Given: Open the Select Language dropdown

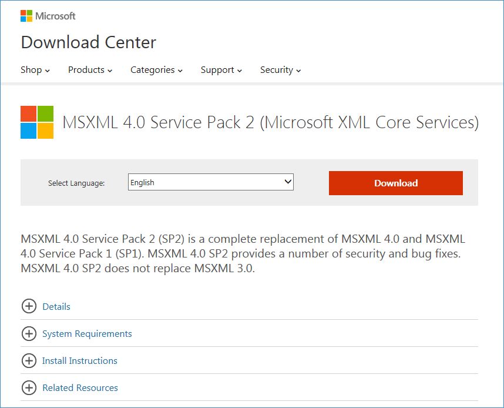Looking at the screenshot, I should tap(210, 182).
